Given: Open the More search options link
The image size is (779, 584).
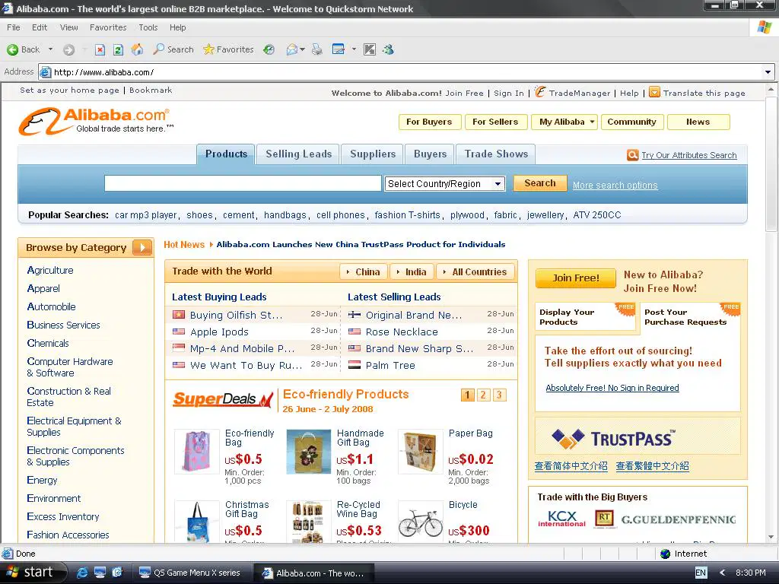Looking at the screenshot, I should [x=615, y=186].
